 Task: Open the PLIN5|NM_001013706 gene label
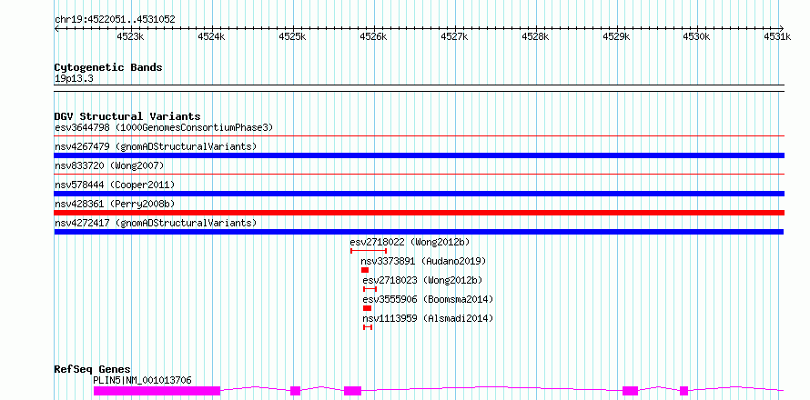[x=142, y=380]
